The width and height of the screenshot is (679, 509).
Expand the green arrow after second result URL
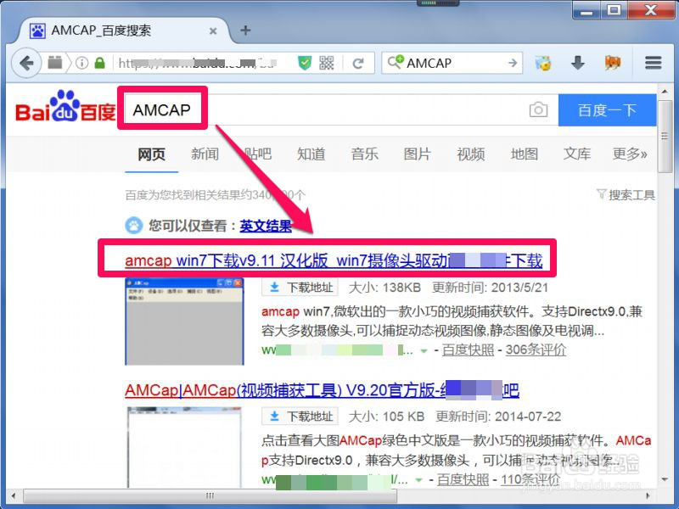418,480
